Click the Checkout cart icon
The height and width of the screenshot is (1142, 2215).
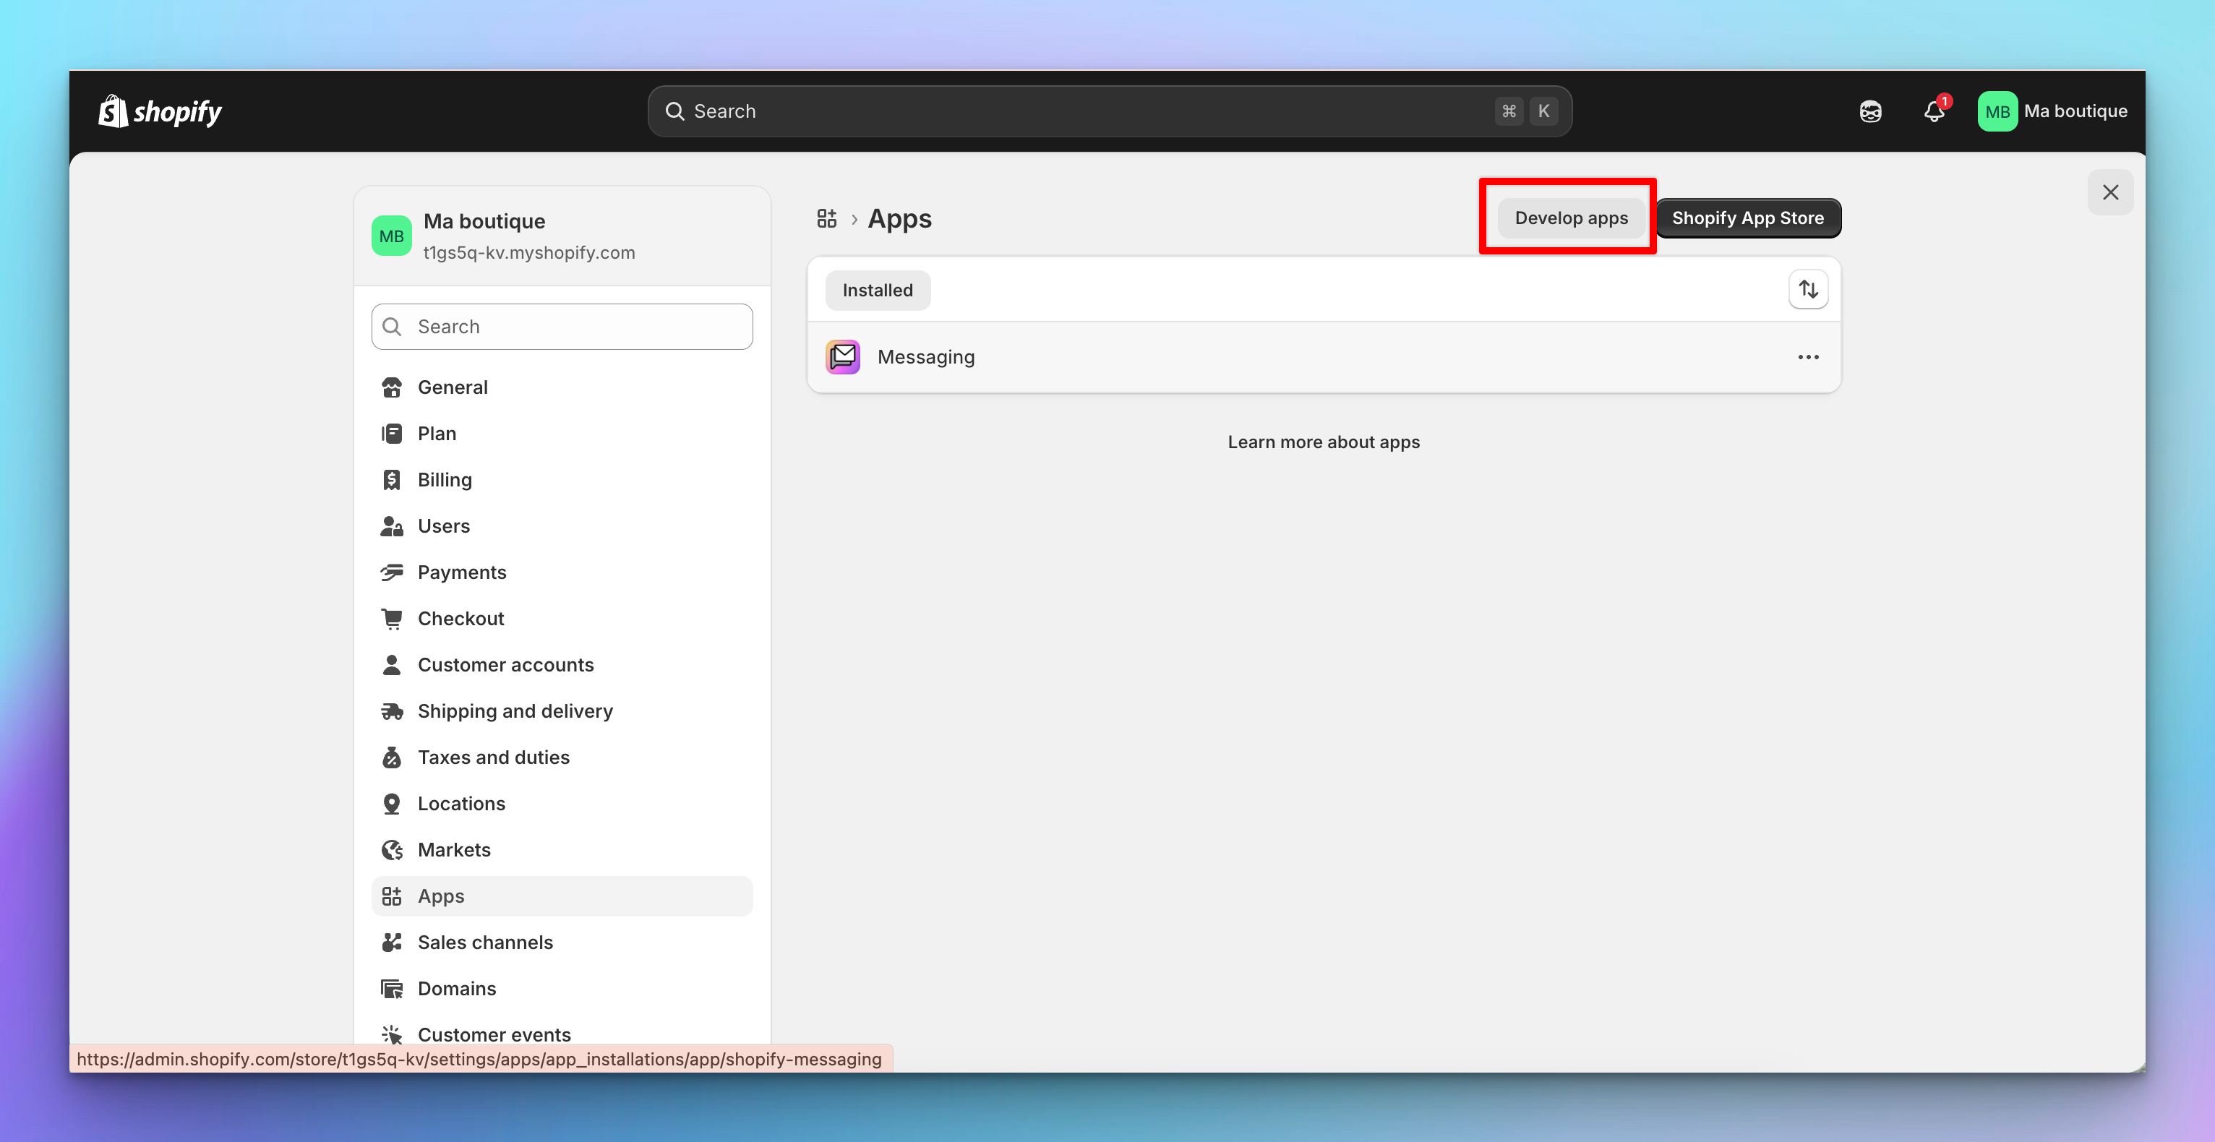tap(392, 619)
